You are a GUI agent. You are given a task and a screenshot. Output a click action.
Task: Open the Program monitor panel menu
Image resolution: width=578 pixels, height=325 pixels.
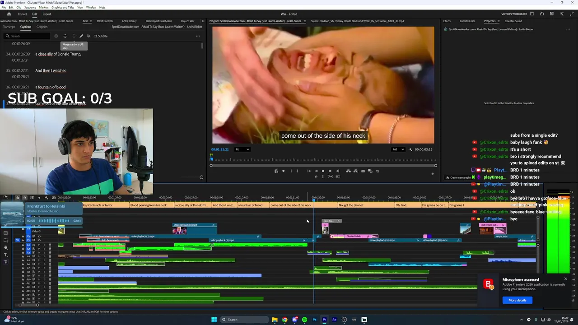[304, 21]
